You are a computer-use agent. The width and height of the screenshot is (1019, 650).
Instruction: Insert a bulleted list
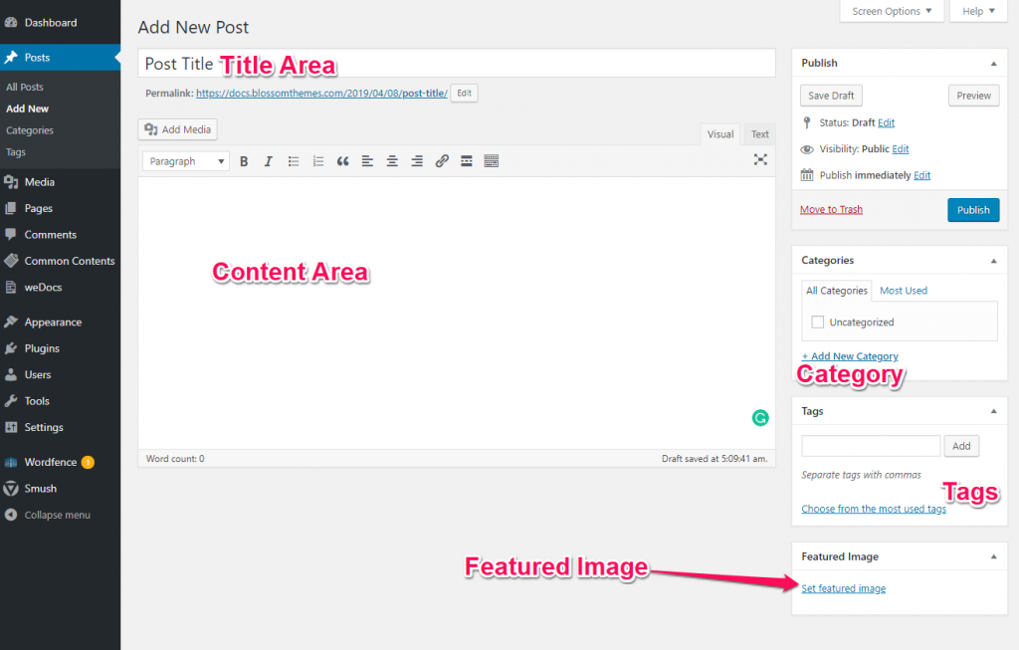pyautogui.click(x=293, y=160)
